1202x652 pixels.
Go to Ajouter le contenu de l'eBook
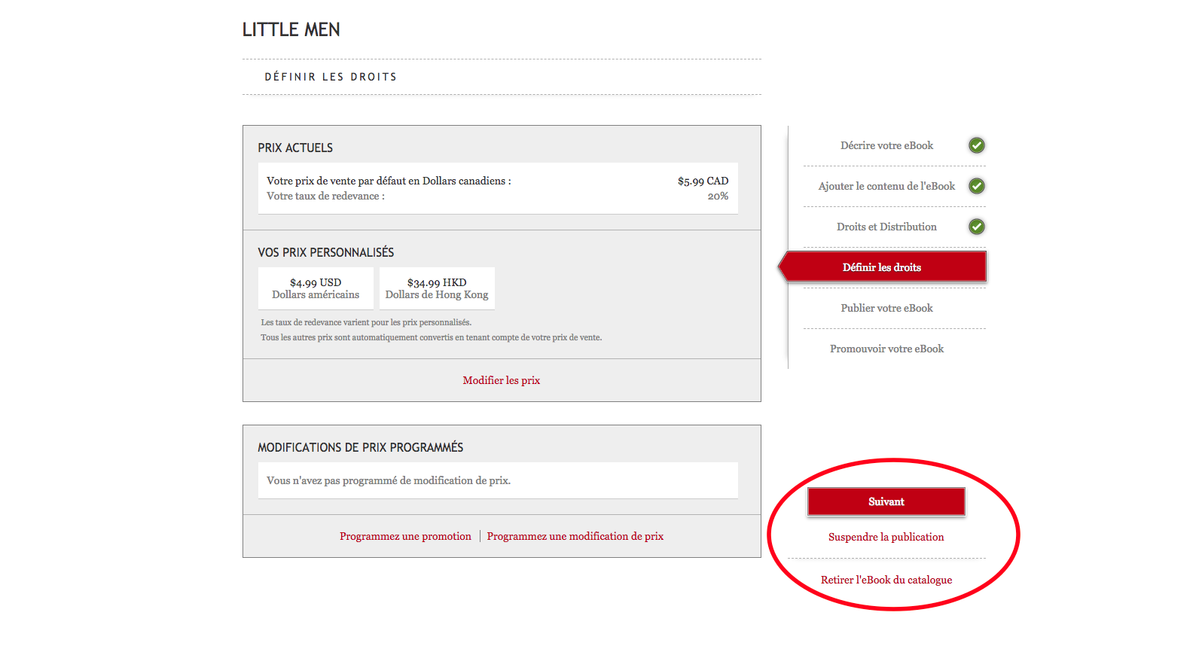tap(886, 186)
